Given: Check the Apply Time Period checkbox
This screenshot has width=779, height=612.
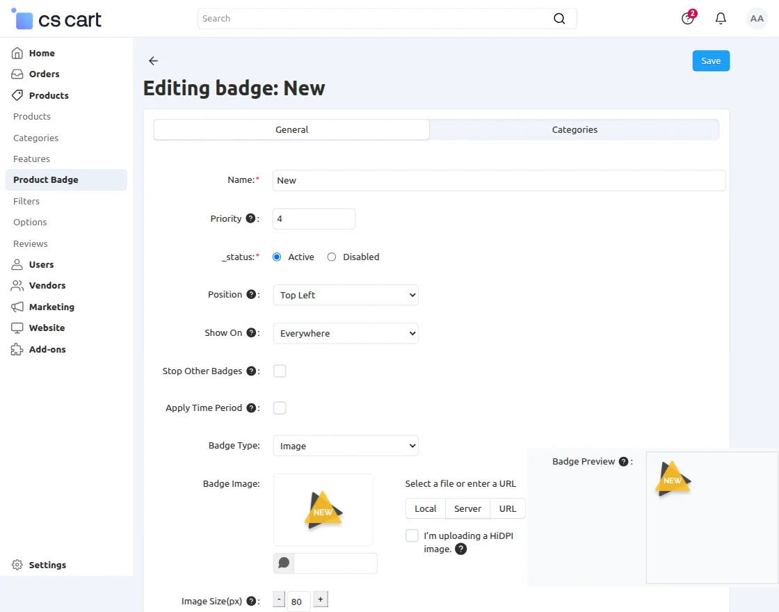Looking at the screenshot, I should (280, 408).
